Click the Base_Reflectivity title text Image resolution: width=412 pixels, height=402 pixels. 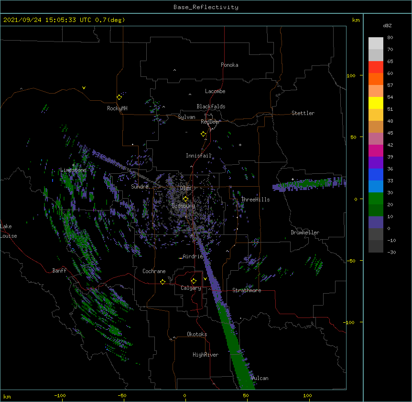[x=206, y=7]
